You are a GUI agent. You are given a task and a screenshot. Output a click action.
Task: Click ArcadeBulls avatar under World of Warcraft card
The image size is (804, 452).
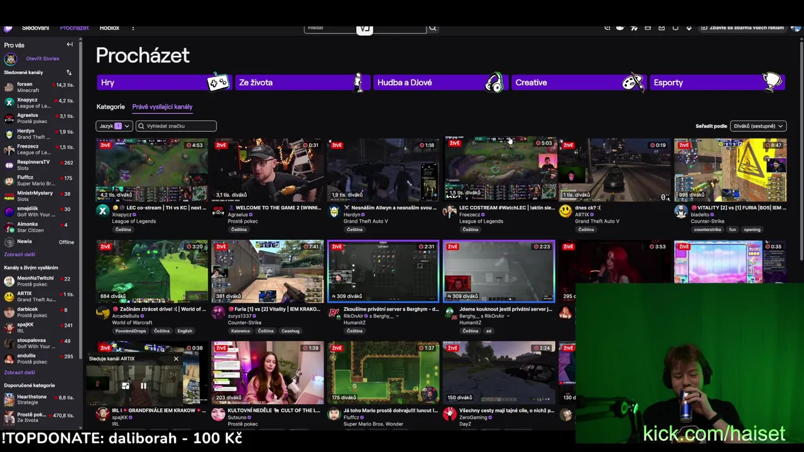coord(102,313)
